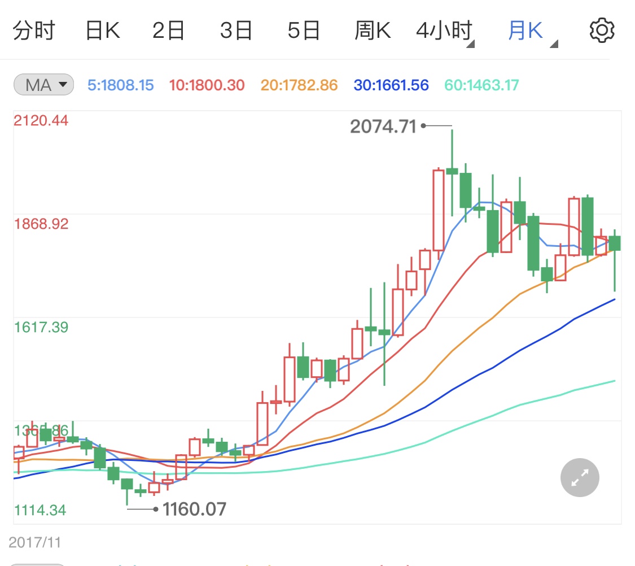Click the 2120.44 axis price label
The width and height of the screenshot is (635, 566).
[41, 120]
